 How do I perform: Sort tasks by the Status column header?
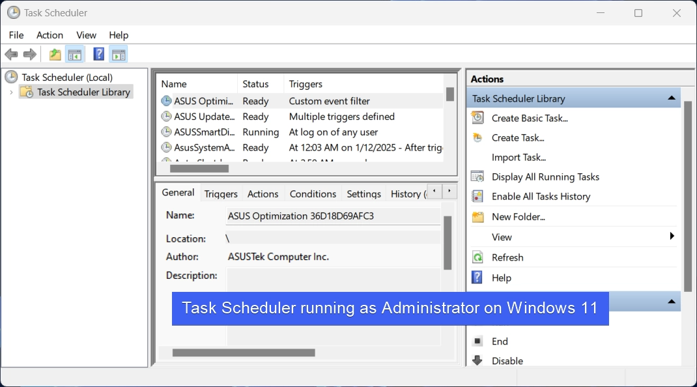[261, 83]
